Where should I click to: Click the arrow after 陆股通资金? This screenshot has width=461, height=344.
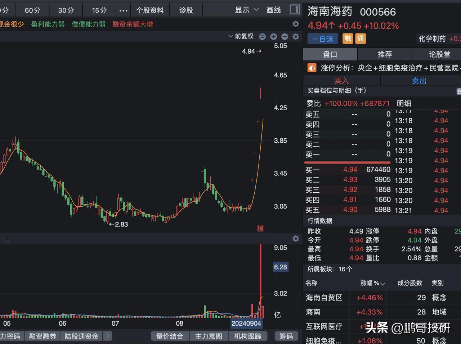[108, 336]
